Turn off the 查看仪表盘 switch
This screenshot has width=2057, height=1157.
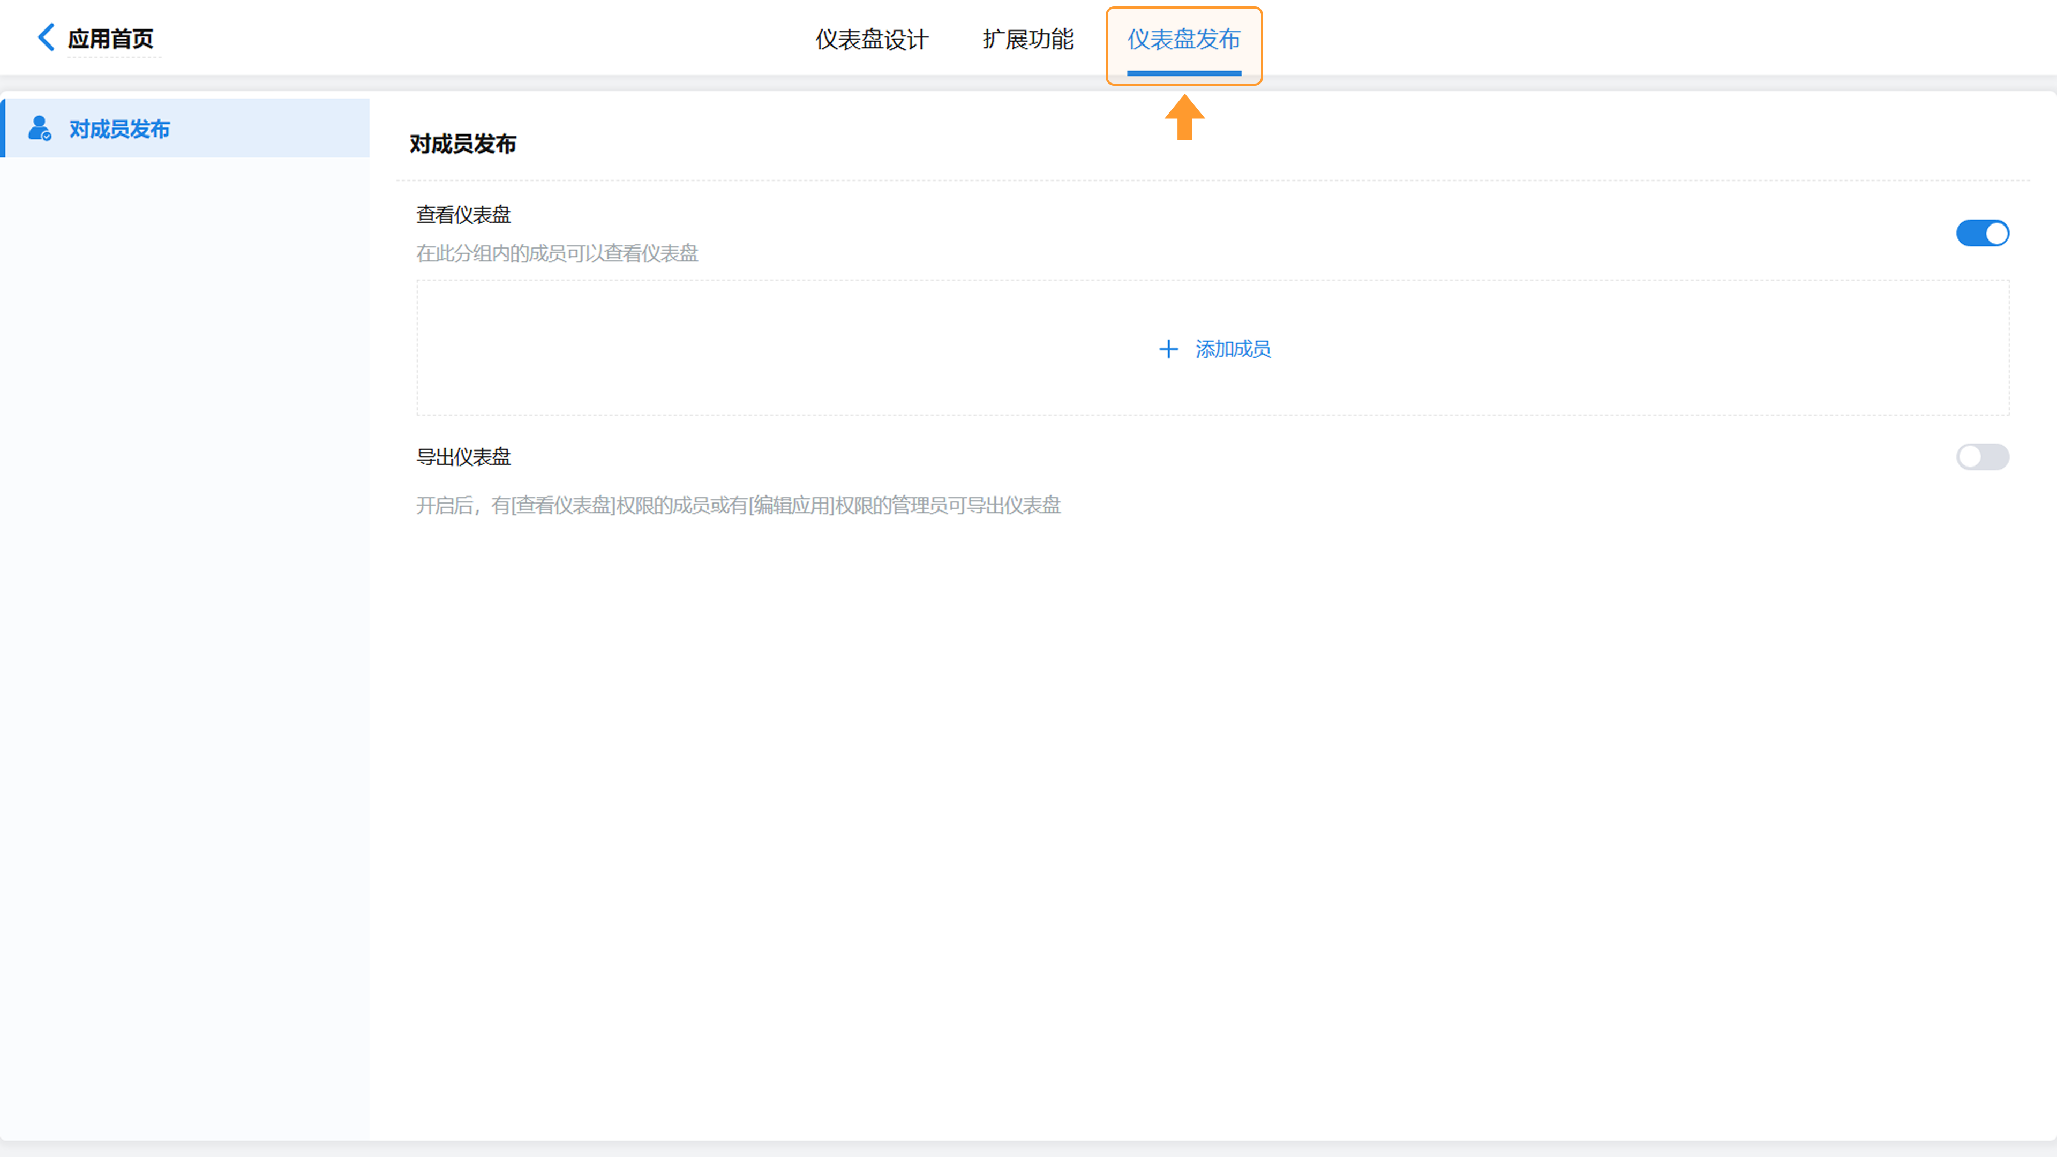[1983, 233]
